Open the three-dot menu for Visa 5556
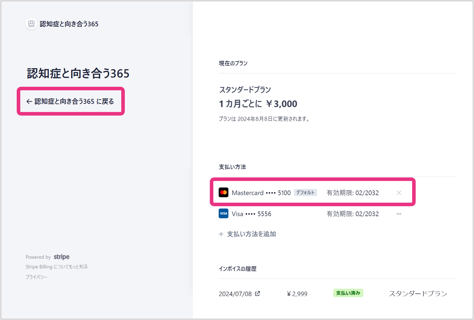Image resolution: width=474 pixels, height=320 pixels. tap(399, 214)
